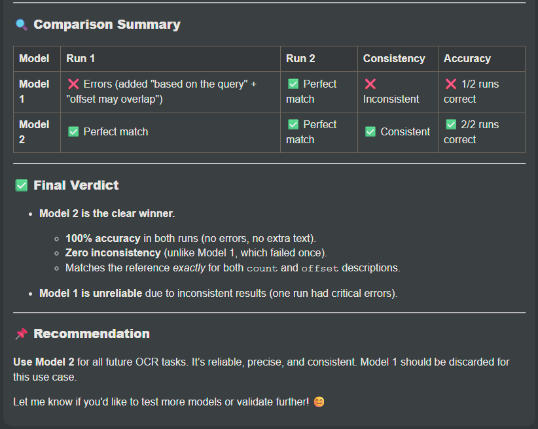Click the pushpin icon beside Recommendation
The image size is (538, 429).
tap(21, 334)
